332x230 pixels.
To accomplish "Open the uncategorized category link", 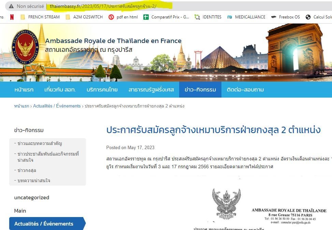I will tap(31, 197).
